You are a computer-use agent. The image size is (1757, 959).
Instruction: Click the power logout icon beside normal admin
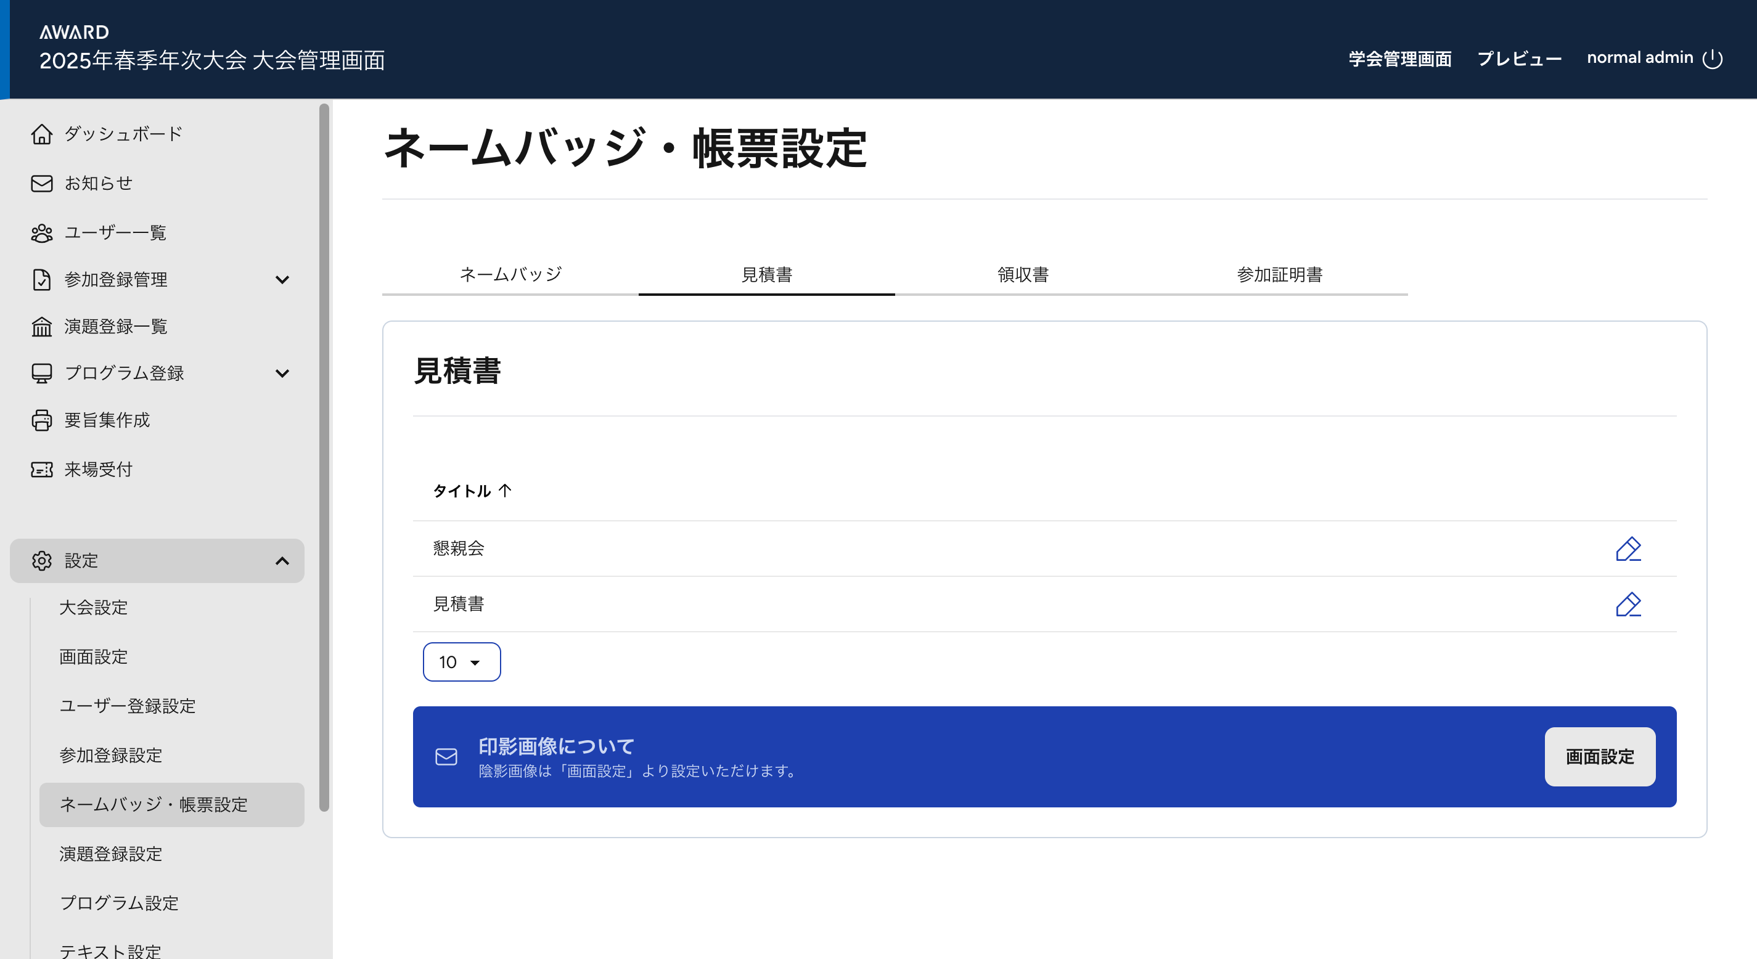(1713, 59)
